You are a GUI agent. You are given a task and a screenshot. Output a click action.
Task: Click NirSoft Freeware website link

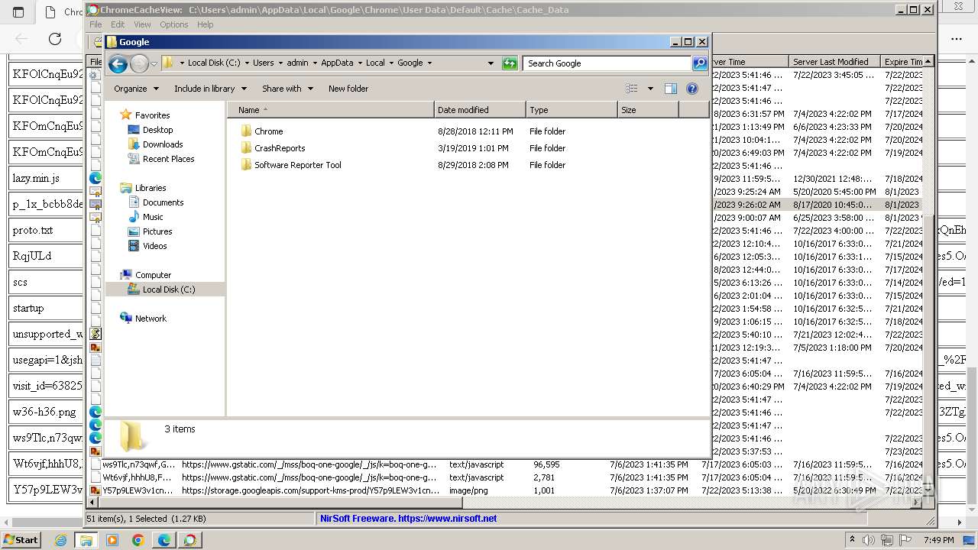pyautogui.click(x=408, y=518)
